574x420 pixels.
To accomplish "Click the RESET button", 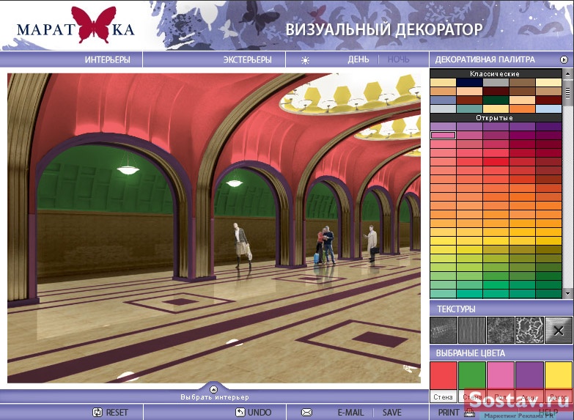I will click(111, 413).
